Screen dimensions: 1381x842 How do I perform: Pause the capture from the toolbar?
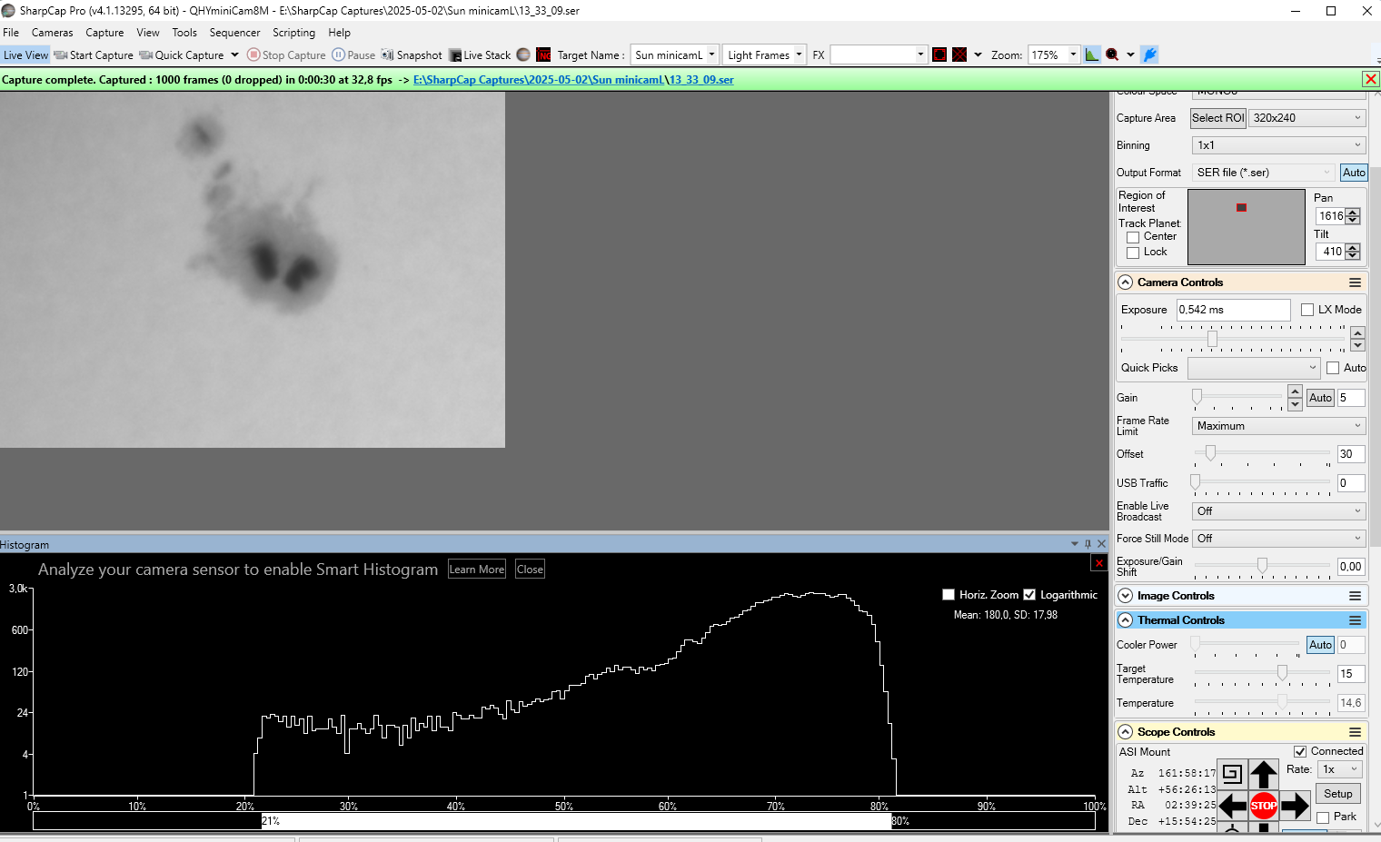[353, 54]
